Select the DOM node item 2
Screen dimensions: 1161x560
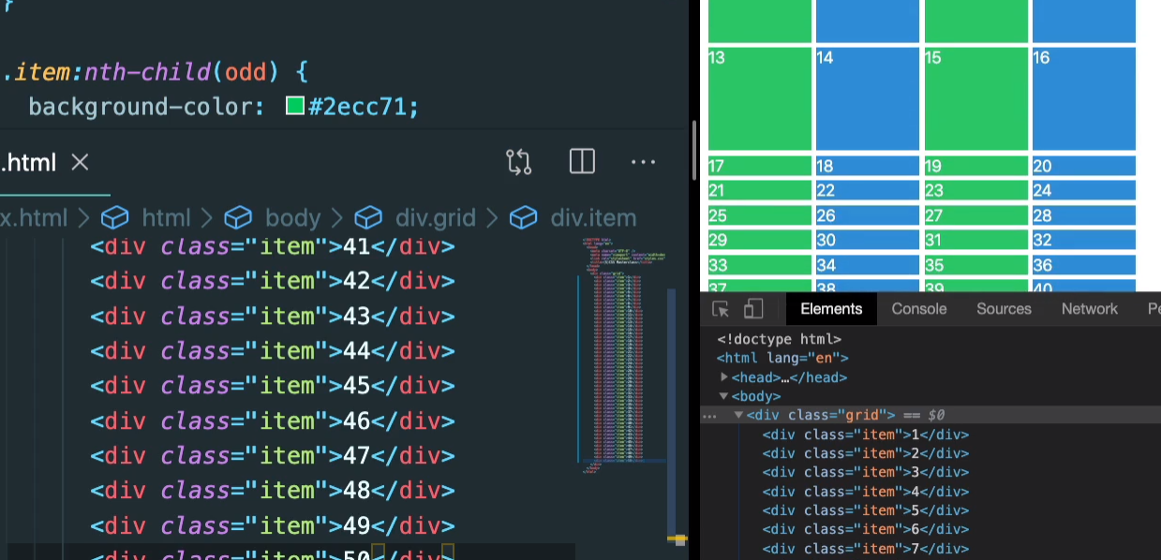[865, 453]
